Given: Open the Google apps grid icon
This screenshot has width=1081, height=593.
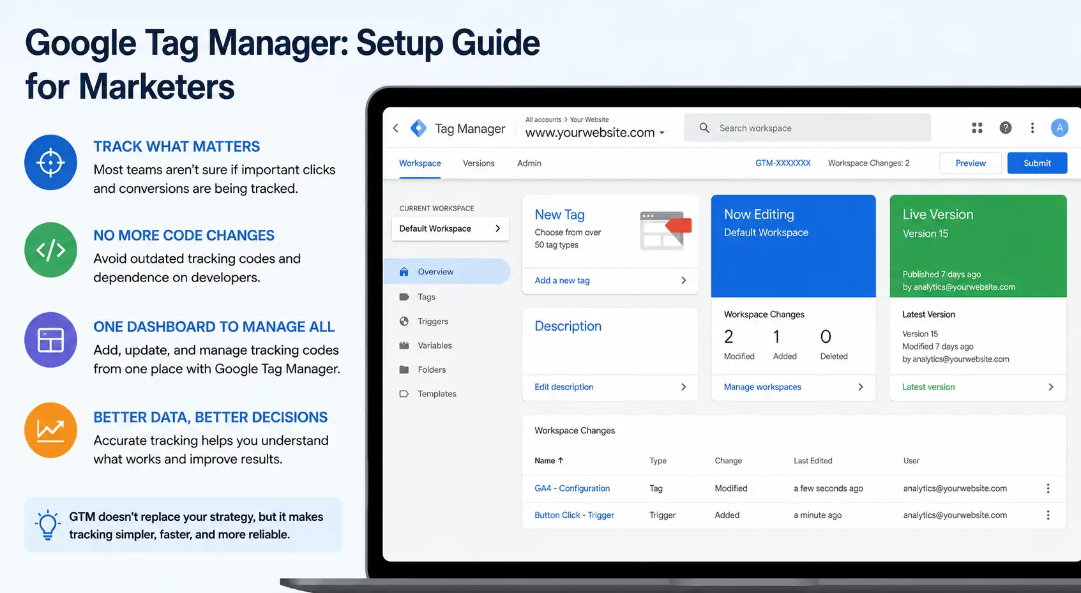Looking at the screenshot, I should [977, 128].
